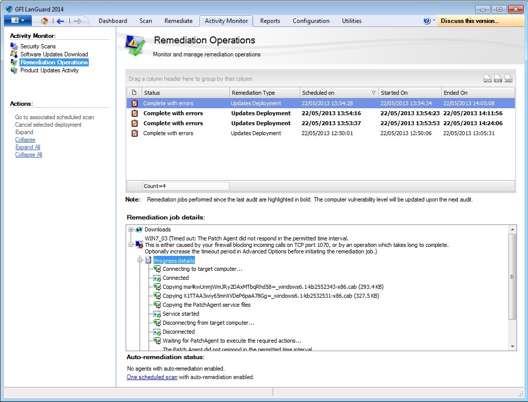This screenshot has height=402, width=528.
Task: Open Software Updates Download activity
Action: pyautogui.click(x=54, y=54)
